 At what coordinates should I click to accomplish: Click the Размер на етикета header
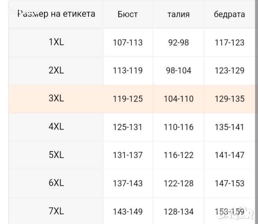coord(56,14)
